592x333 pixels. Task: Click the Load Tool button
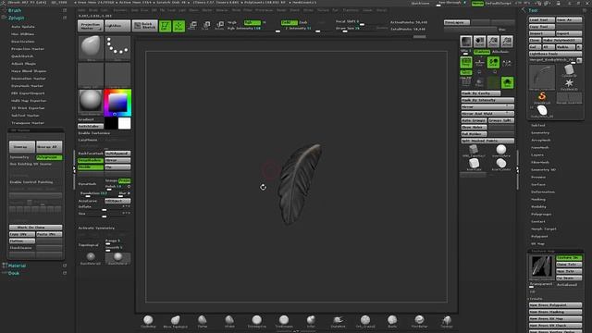click(541, 19)
